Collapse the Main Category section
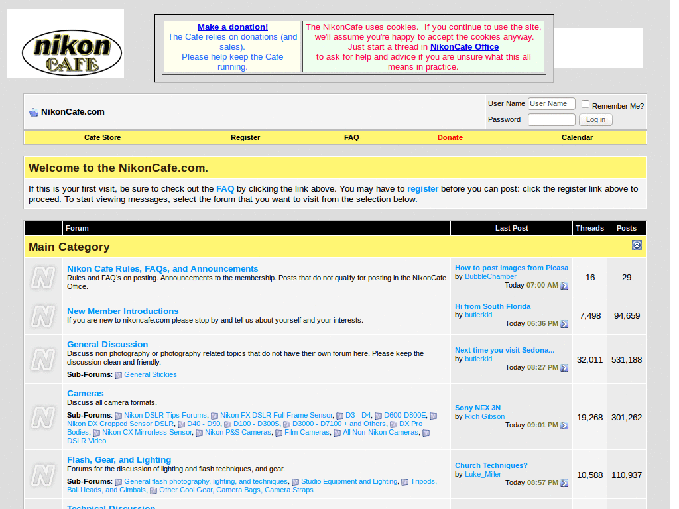 coord(637,245)
